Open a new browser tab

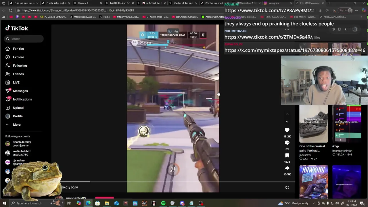tap(329, 3)
